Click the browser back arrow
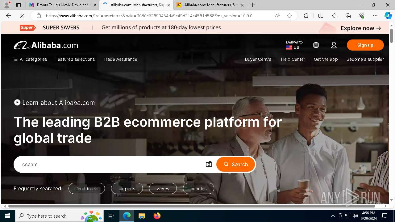 coord(9,16)
